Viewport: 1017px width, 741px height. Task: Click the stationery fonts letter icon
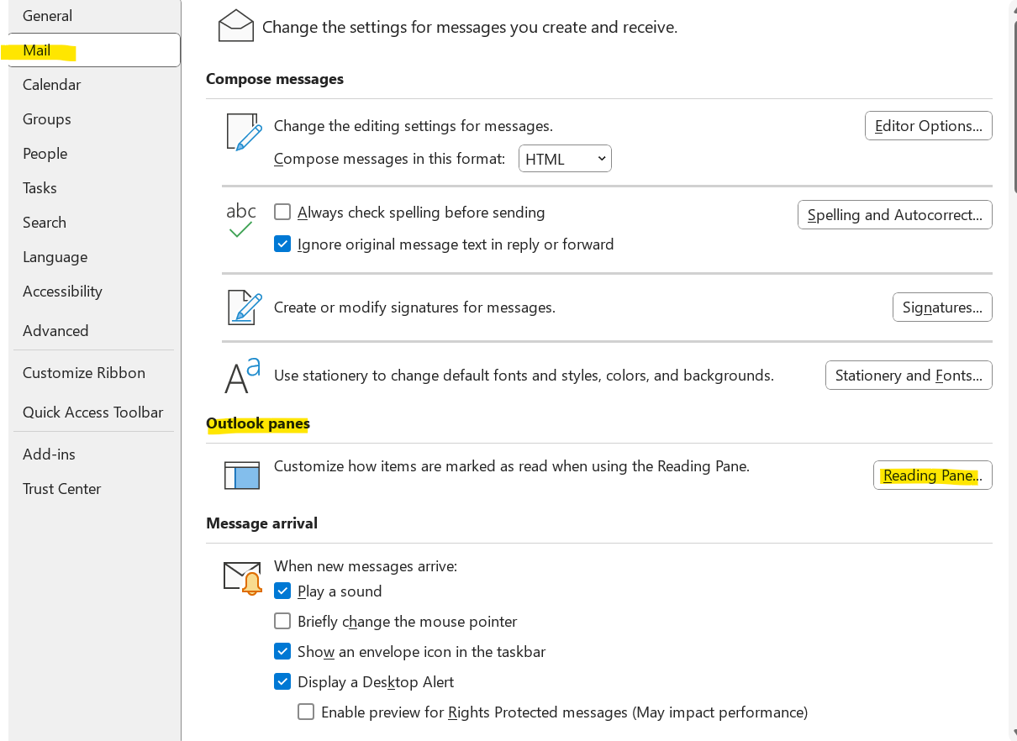242,375
